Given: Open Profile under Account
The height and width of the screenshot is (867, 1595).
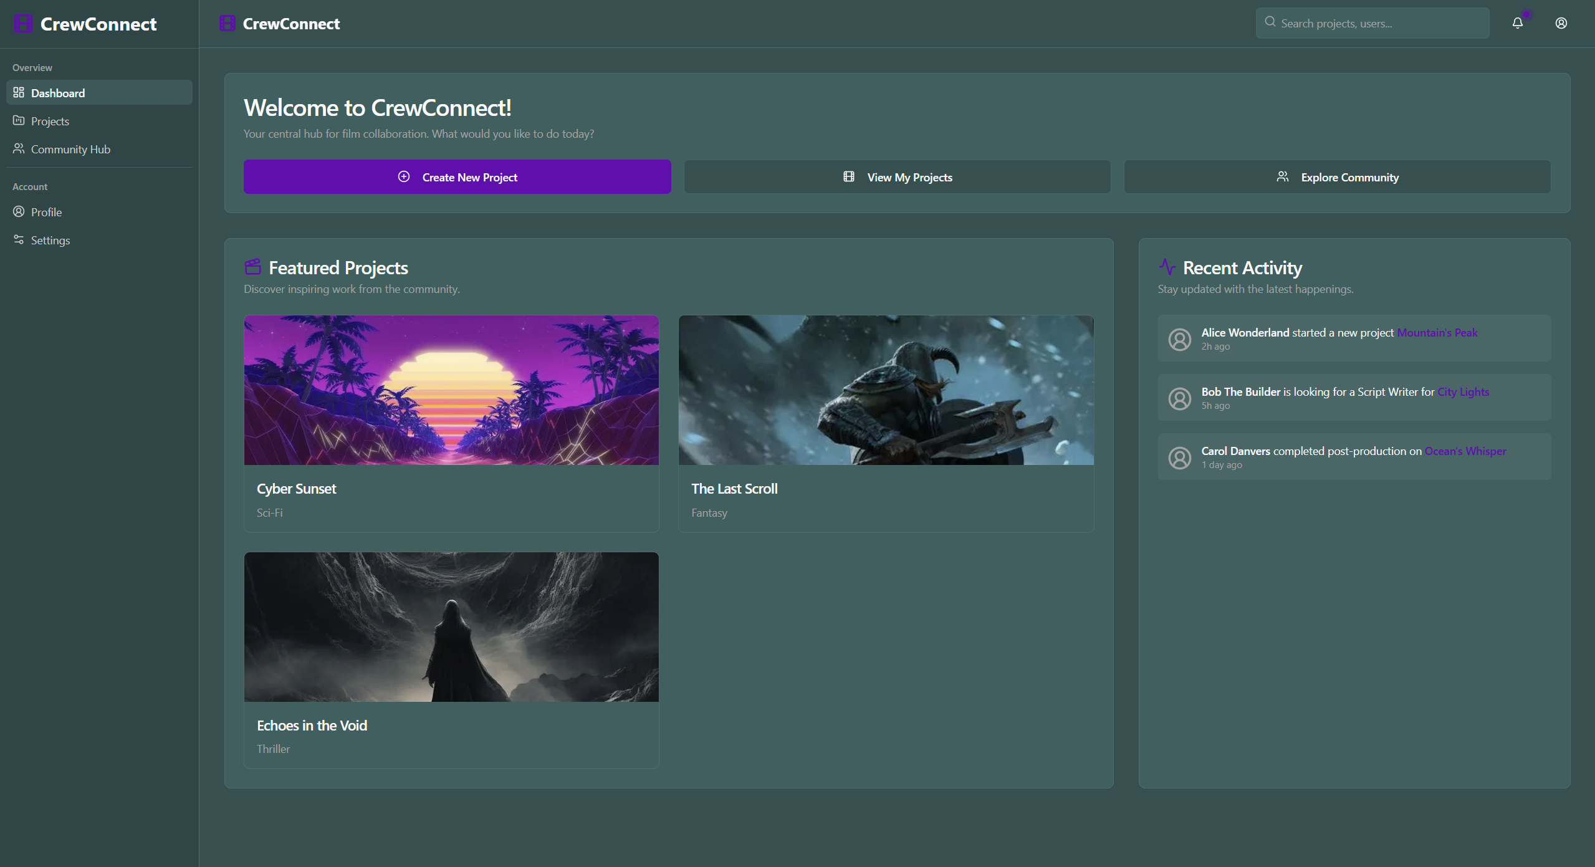Looking at the screenshot, I should click(46, 212).
